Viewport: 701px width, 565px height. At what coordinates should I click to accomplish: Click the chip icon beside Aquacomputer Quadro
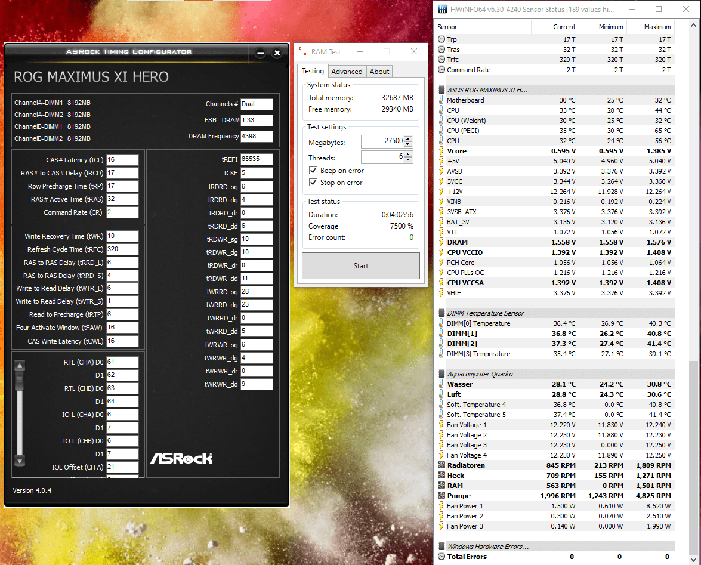tap(441, 373)
